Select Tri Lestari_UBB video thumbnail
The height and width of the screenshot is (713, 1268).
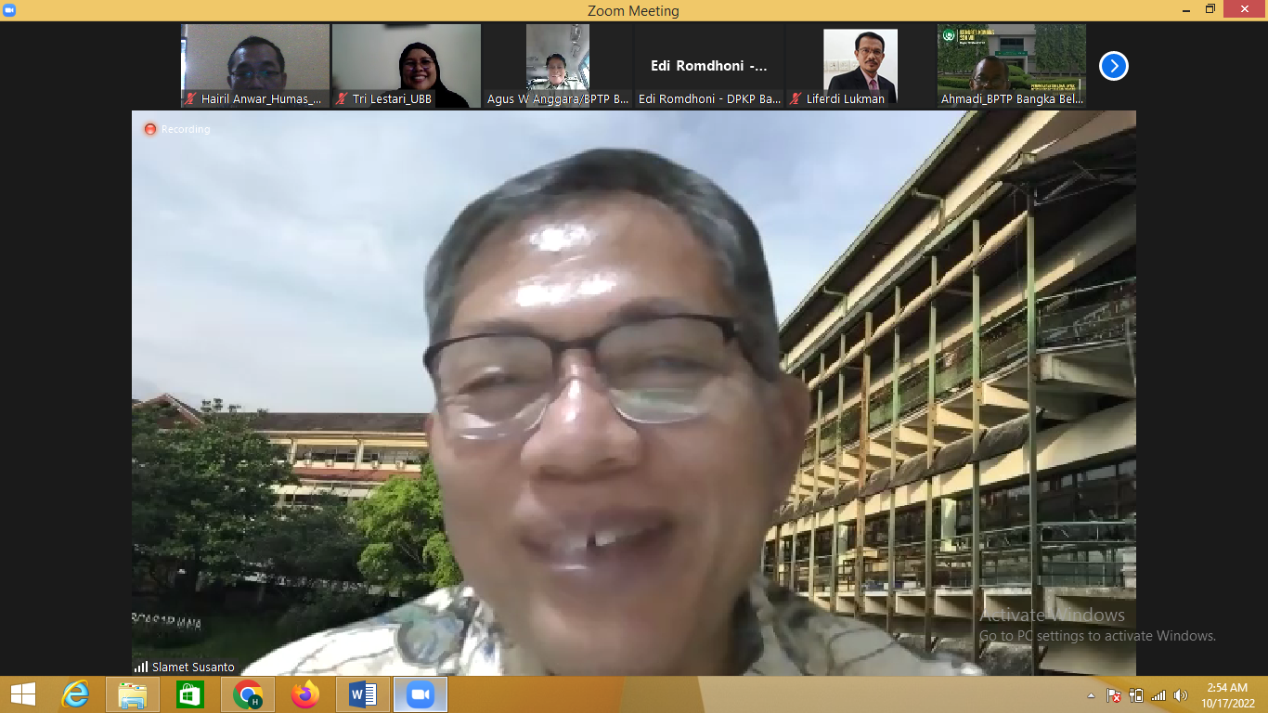(x=407, y=66)
